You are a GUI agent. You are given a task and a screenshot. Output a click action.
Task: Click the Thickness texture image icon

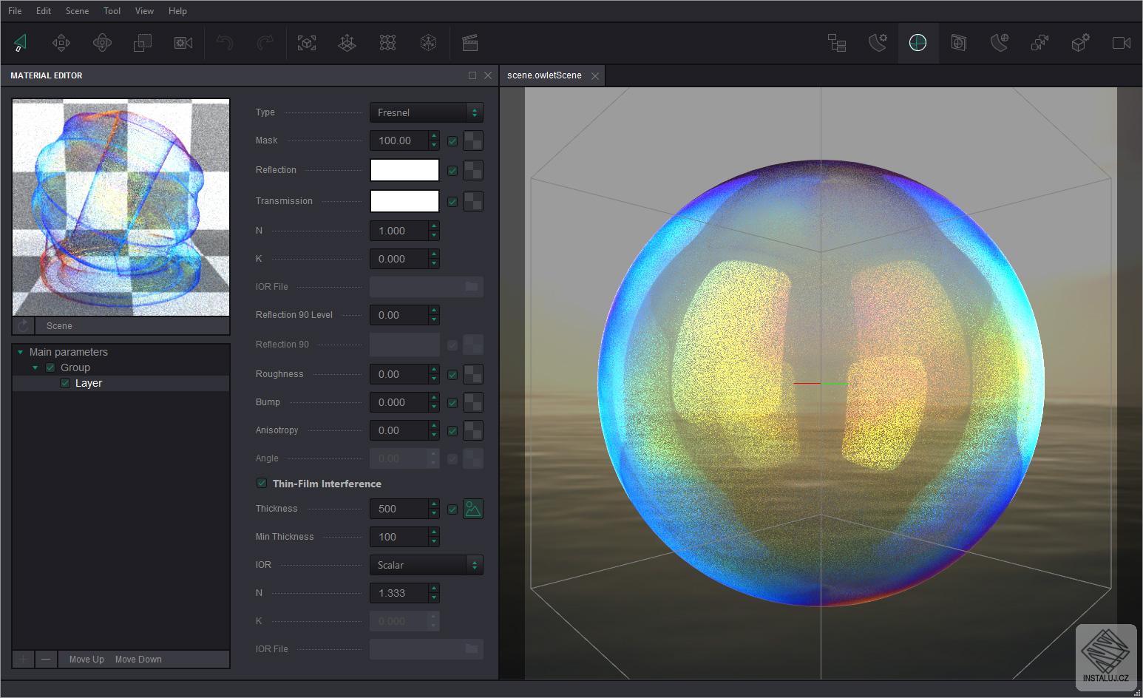(473, 509)
